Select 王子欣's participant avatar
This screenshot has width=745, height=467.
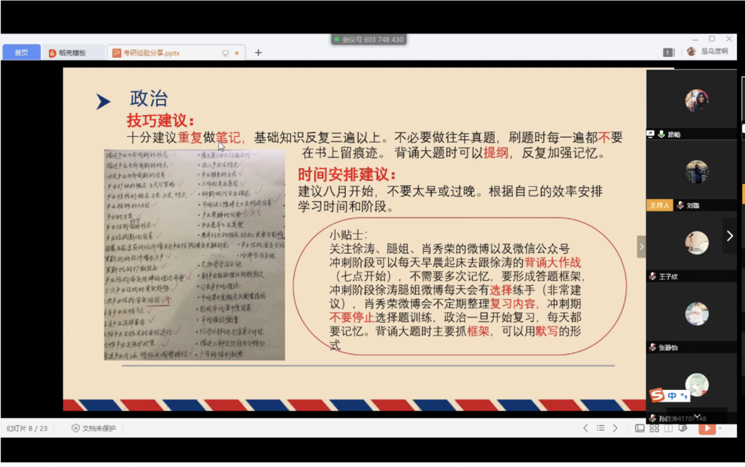click(697, 243)
